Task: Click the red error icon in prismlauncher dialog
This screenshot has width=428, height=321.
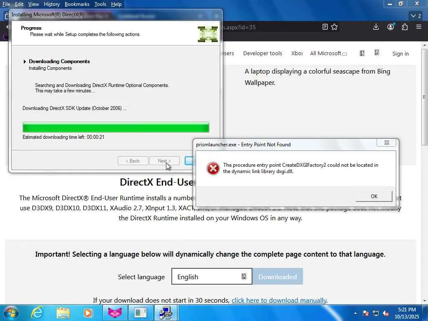Action: [213, 168]
